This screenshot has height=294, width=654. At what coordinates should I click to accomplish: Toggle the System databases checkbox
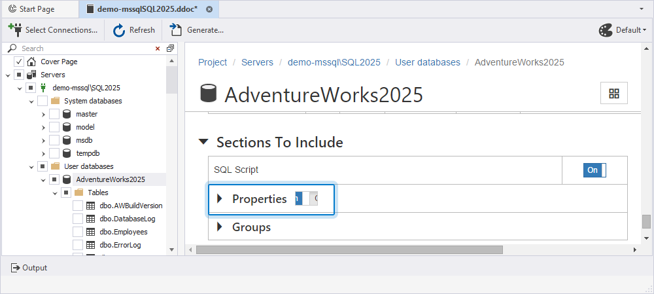point(43,101)
